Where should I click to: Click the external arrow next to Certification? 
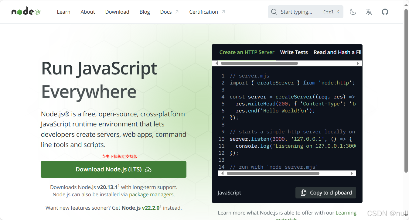pos(223,12)
